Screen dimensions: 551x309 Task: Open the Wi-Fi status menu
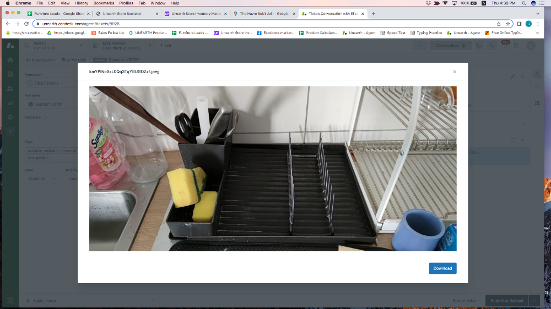click(445, 3)
